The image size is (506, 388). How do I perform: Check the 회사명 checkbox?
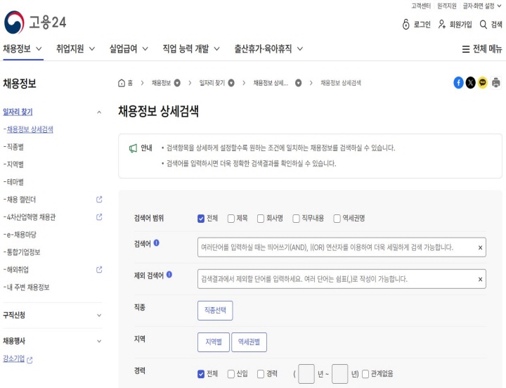(x=261, y=219)
